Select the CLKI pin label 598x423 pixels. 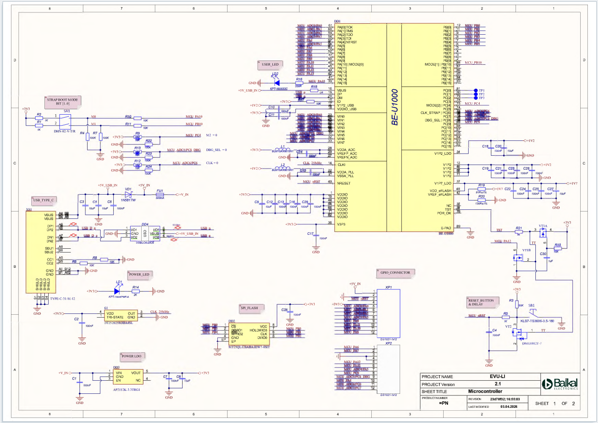341,165
